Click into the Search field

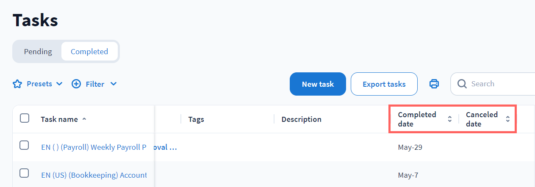[x=500, y=84]
